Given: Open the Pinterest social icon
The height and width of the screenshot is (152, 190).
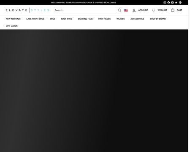Looking at the screenshot, I should click(x=180, y=3).
